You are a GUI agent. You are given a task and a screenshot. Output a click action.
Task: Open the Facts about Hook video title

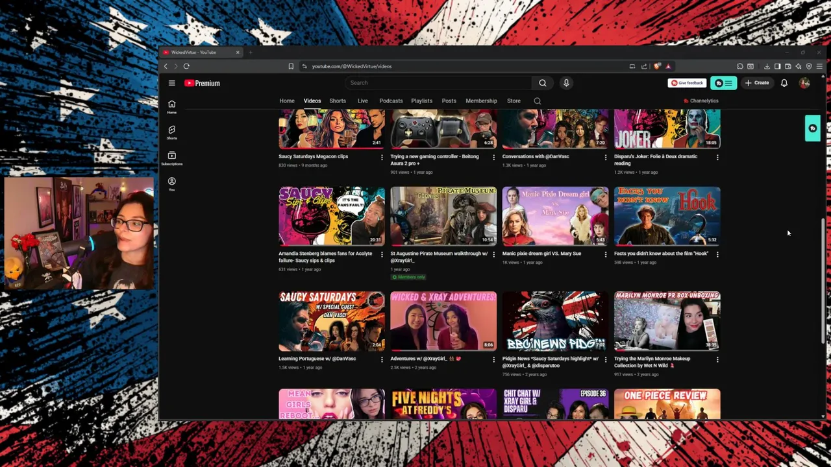coord(661,254)
